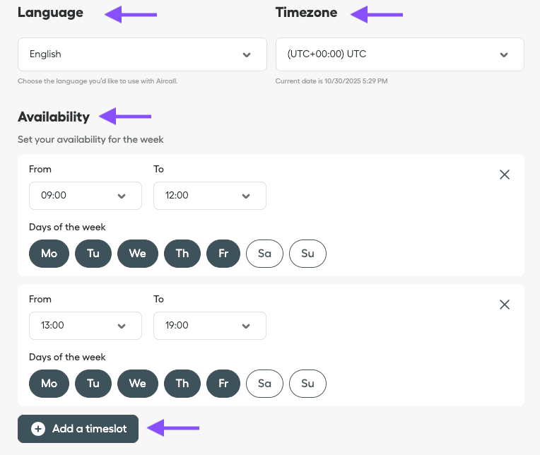Open the Language dropdown showing English
Viewport: 540px width, 455px height.
click(142, 54)
